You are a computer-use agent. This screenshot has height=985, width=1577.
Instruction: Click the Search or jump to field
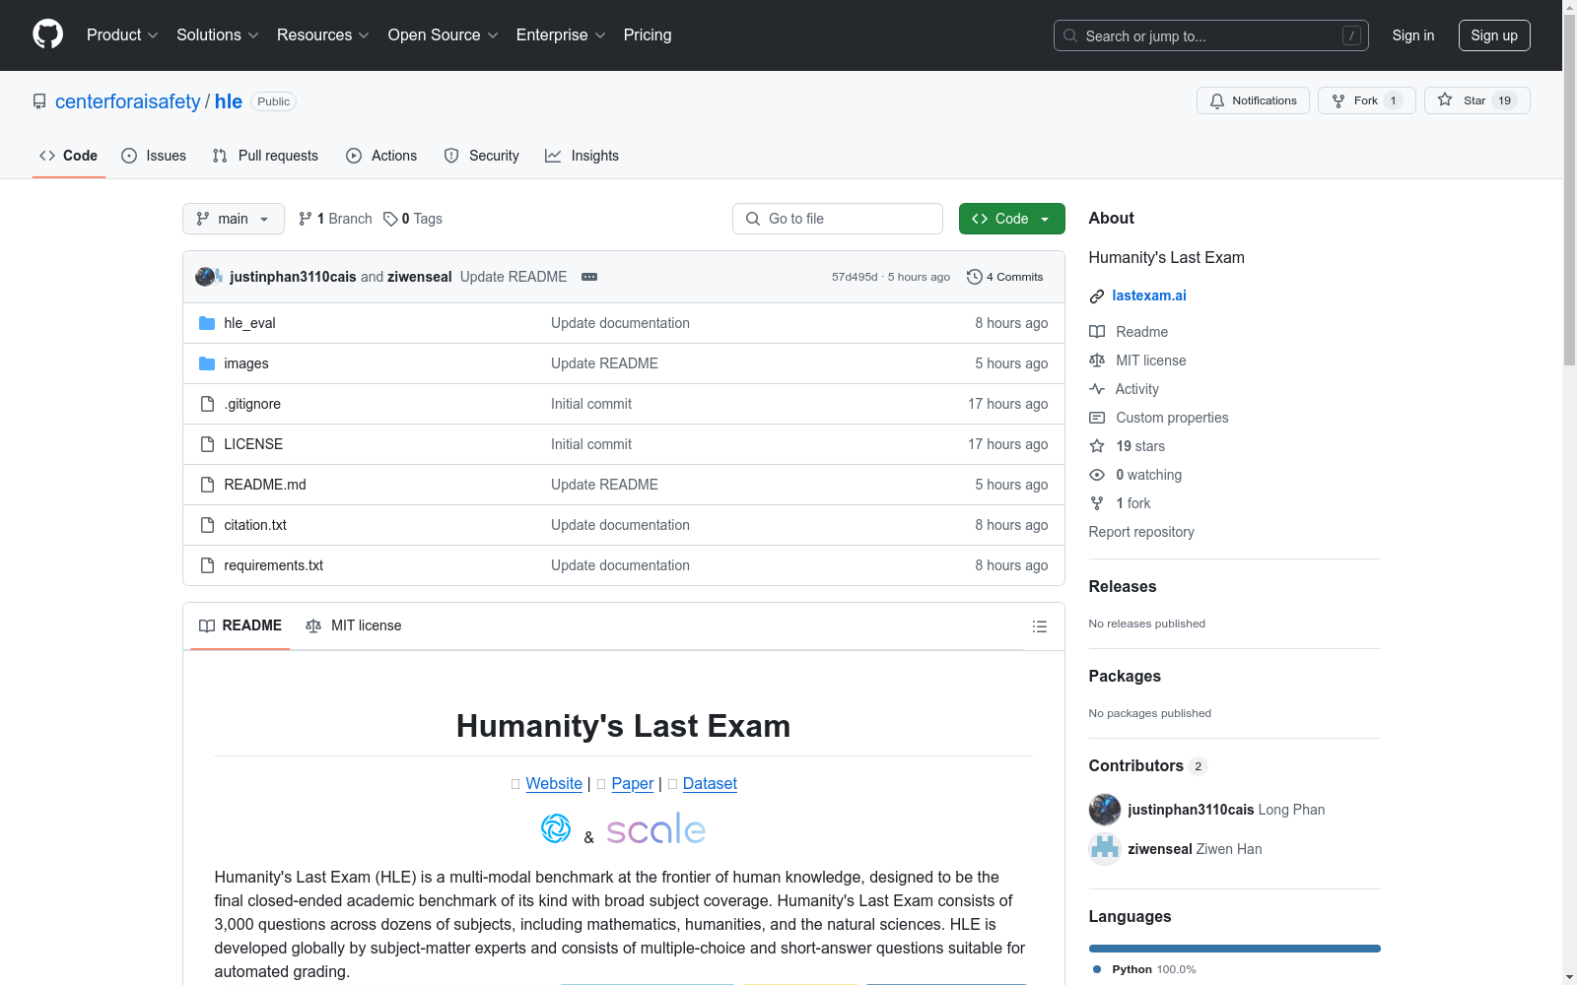click(1211, 35)
